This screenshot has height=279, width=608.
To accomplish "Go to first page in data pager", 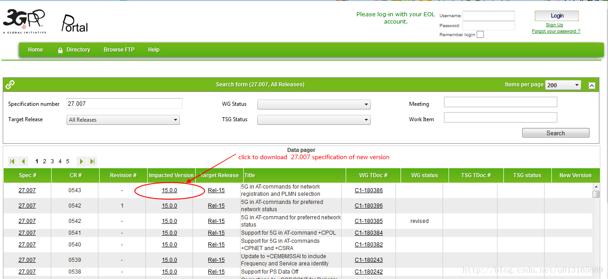I will point(13,161).
